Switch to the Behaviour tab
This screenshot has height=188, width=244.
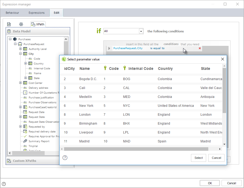[12, 13]
